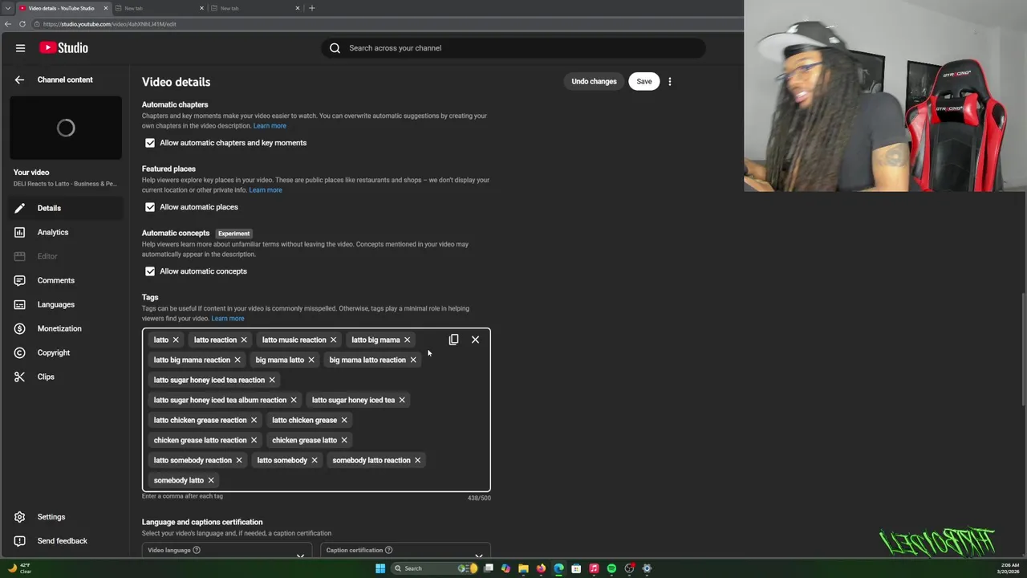This screenshot has height=578, width=1027.
Task: Click the help icon beside Video language
Action: coord(197,550)
